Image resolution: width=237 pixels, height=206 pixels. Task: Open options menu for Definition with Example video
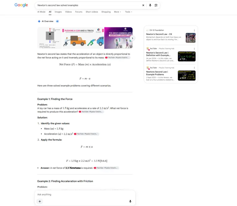(194, 49)
